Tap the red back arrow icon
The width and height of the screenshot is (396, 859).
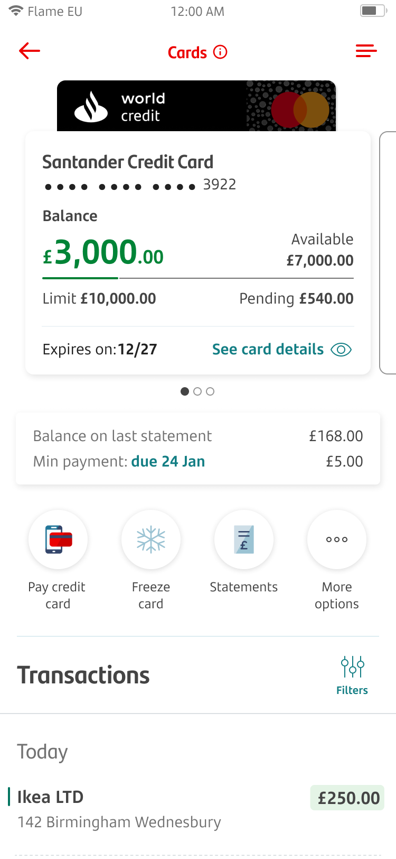[x=30, y=51]
